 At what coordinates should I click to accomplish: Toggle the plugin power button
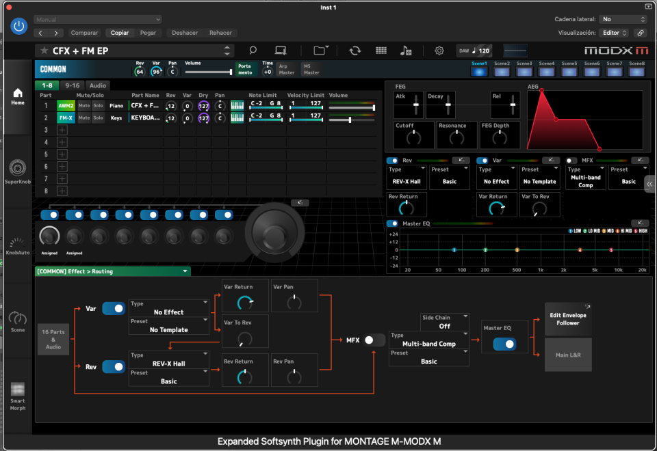coord(19,26)
